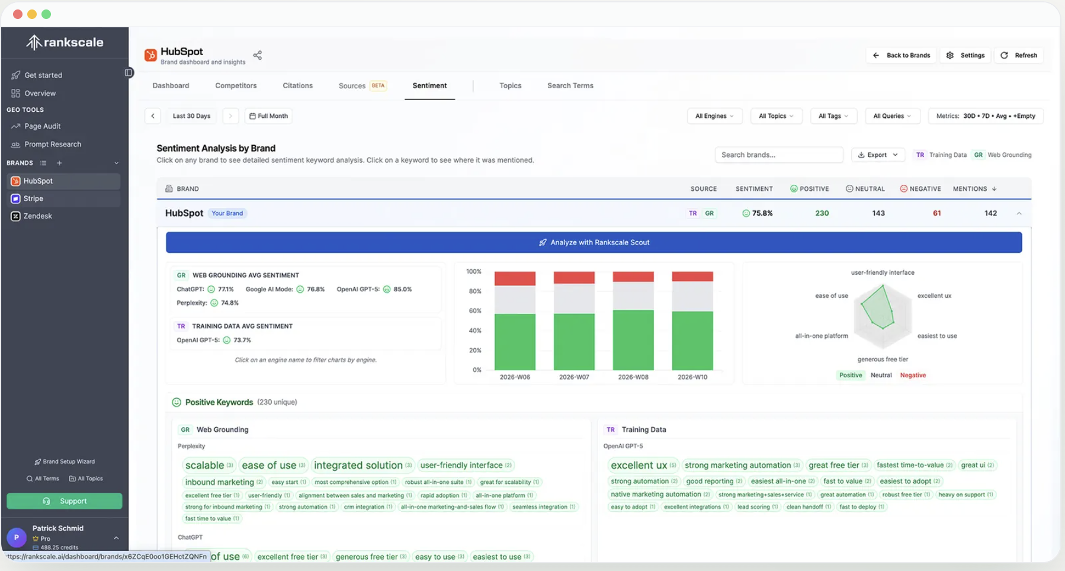Open the Metrics options selector
Viewport: 1065px width, 571px height.
point(986,116)
